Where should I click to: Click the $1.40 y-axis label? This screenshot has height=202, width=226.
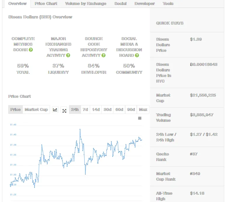coord(13,134)
